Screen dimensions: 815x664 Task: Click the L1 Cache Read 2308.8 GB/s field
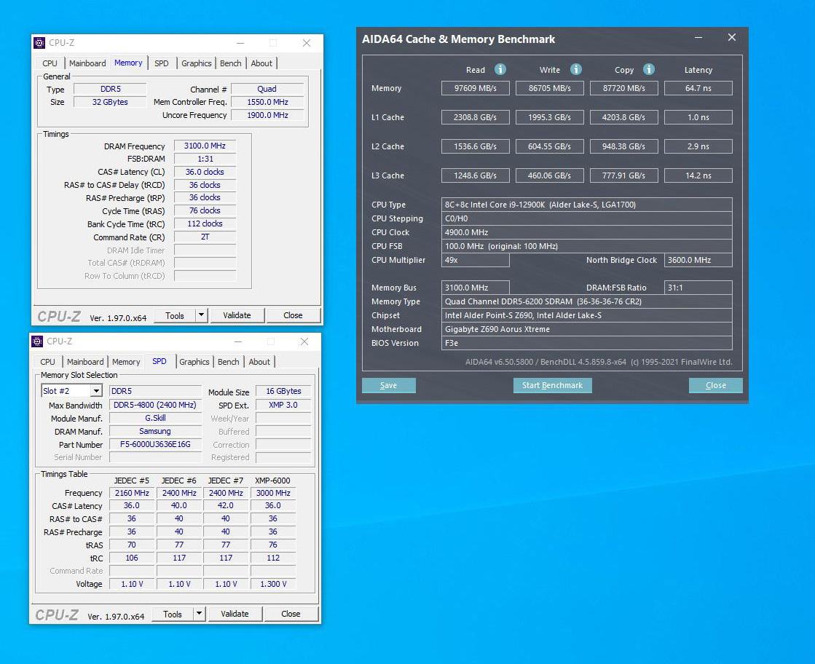coord(476,117)
